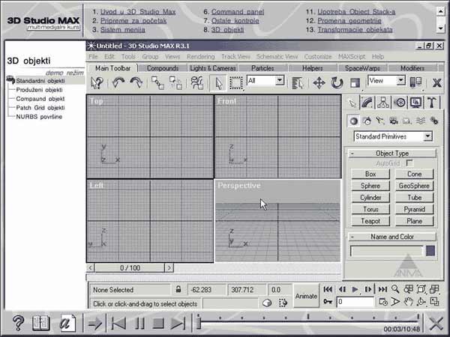
Task: Open the Rendering menu
Action: tap(200, 57)
